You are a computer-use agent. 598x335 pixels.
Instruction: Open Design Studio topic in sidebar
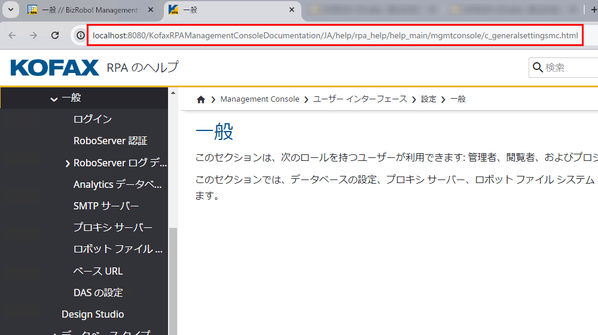[93, 315]
